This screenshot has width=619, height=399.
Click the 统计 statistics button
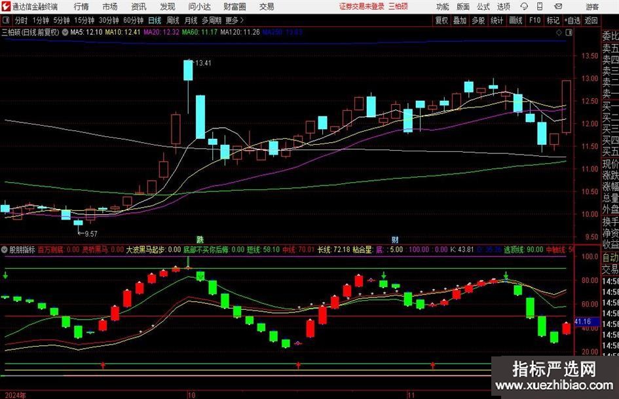(497, 20)
